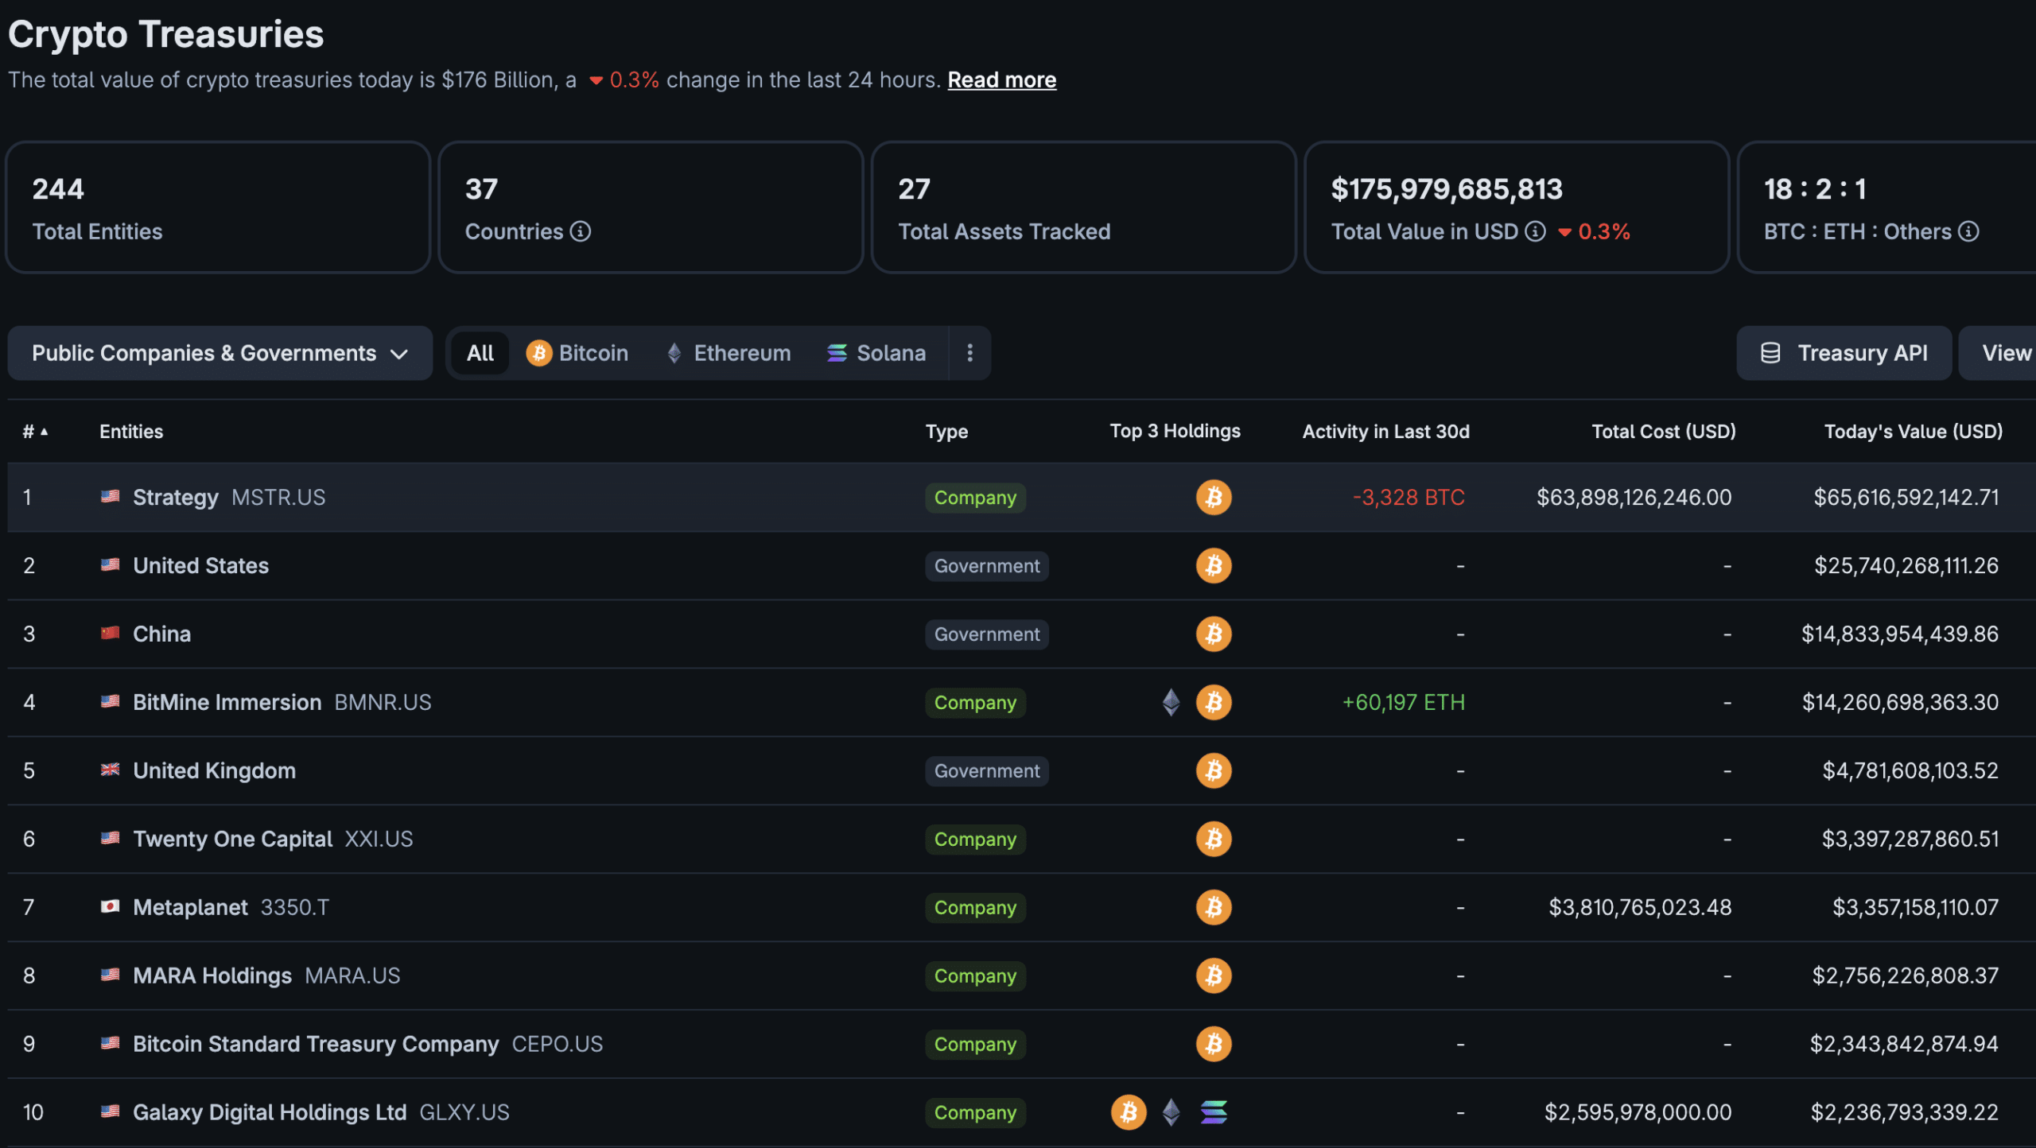The height and width of the screenshot is (1148, 2036).
Task: Click $63,898,126,246.00 total cost cell
Action: coord(1634,498)
